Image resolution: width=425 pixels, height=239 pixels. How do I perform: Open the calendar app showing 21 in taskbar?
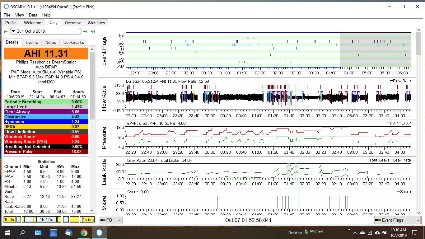coord(53,232)
